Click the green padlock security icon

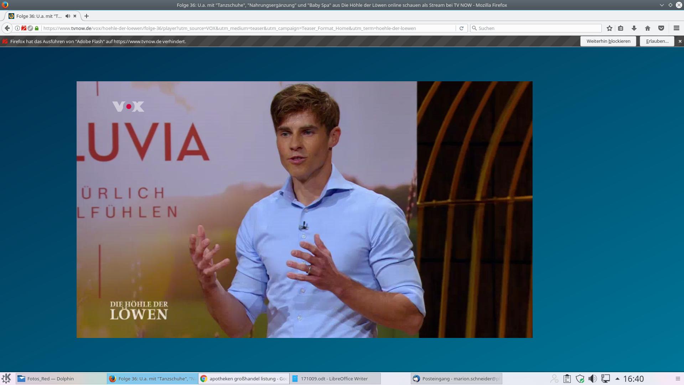click(37, 28)
